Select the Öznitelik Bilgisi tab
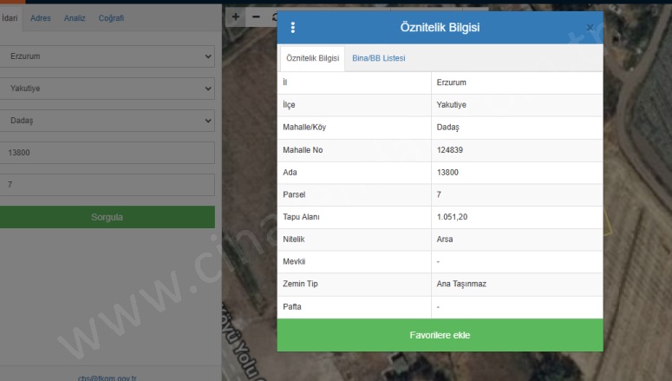 click(x=312, y=58)
